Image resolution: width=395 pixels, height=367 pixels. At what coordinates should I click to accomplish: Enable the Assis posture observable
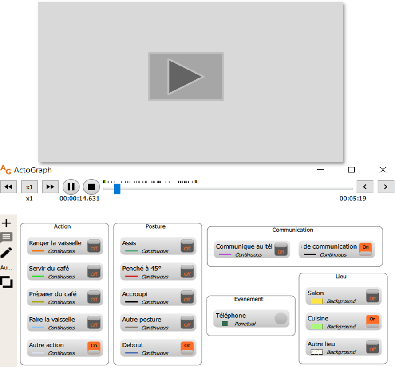[x=187, y=246]
